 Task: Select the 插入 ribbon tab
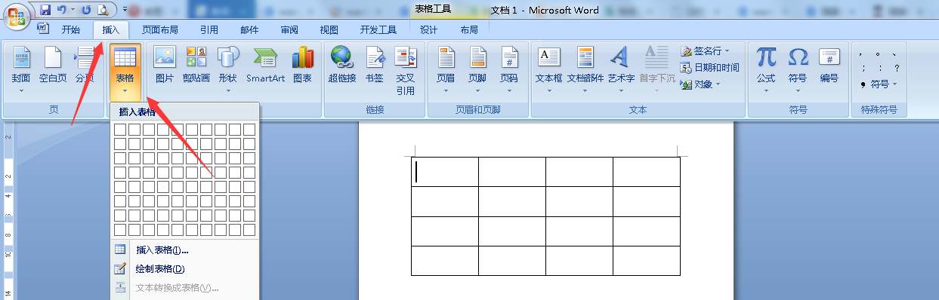(x=111, y=29)
